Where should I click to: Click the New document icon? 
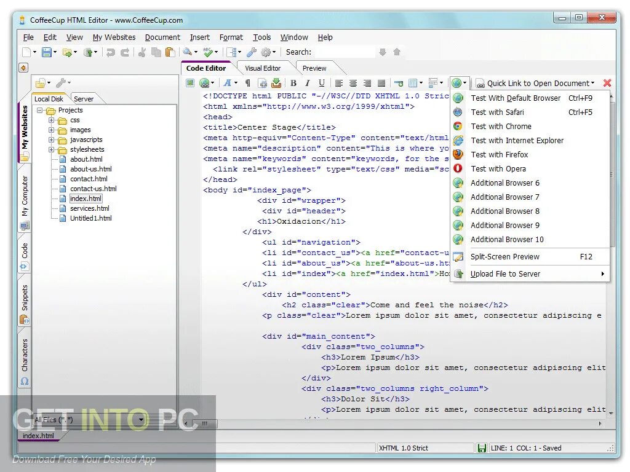(x=26, y=52)
